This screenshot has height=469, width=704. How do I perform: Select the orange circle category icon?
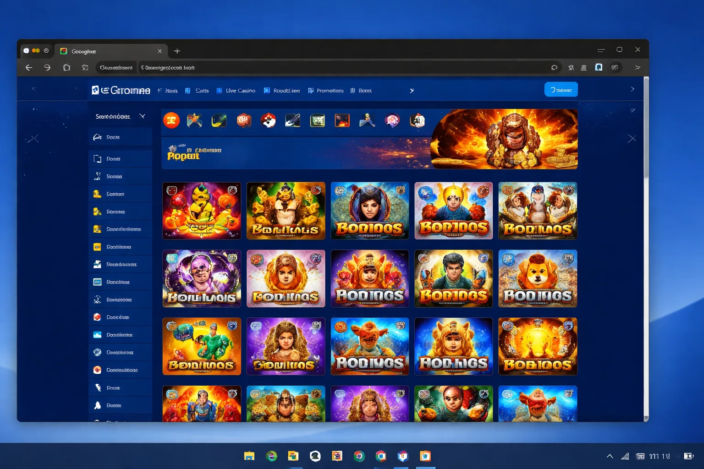[x=171, y=120]
